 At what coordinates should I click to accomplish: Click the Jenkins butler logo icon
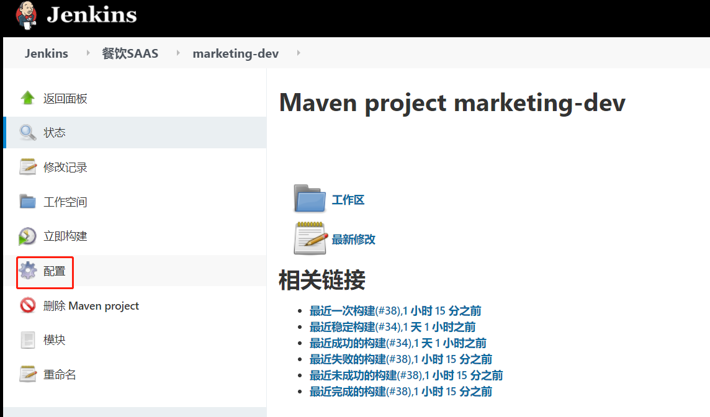[26, 15]
